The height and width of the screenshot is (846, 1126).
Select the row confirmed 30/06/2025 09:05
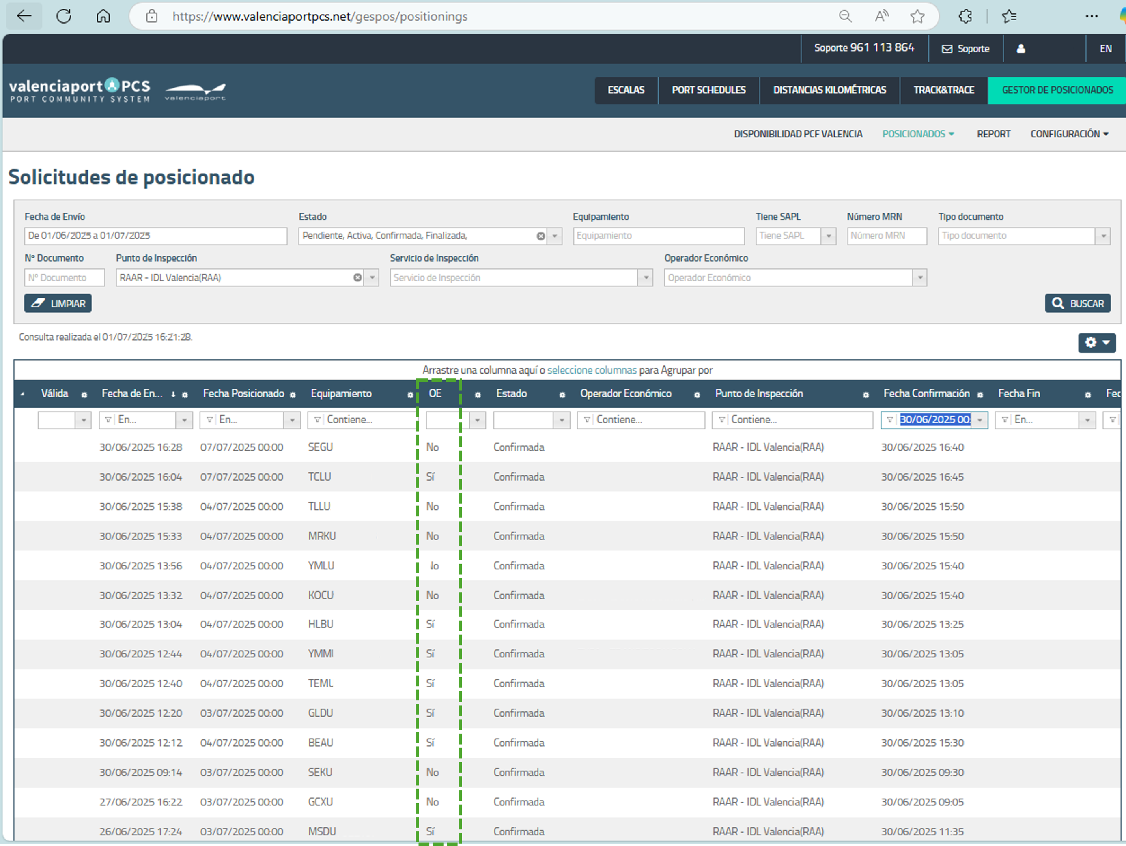tap(568, 802)
